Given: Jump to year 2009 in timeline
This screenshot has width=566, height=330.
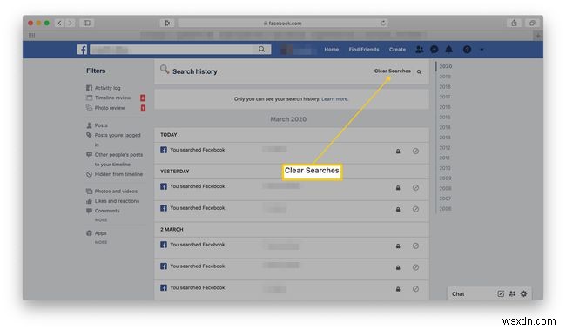Looking at the screenshot, I should 446,178.
